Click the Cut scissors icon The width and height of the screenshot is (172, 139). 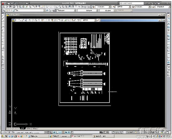pos(30,7)
